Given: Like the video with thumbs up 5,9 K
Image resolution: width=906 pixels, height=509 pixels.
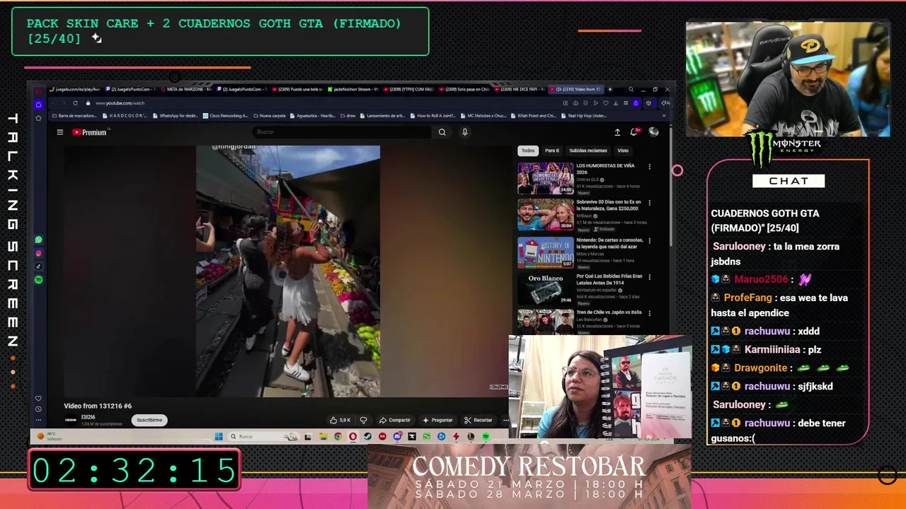Looking at the screenshot, I should tap(340, 420).
